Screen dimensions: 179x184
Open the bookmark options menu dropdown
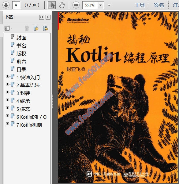[x=8, y=28]
